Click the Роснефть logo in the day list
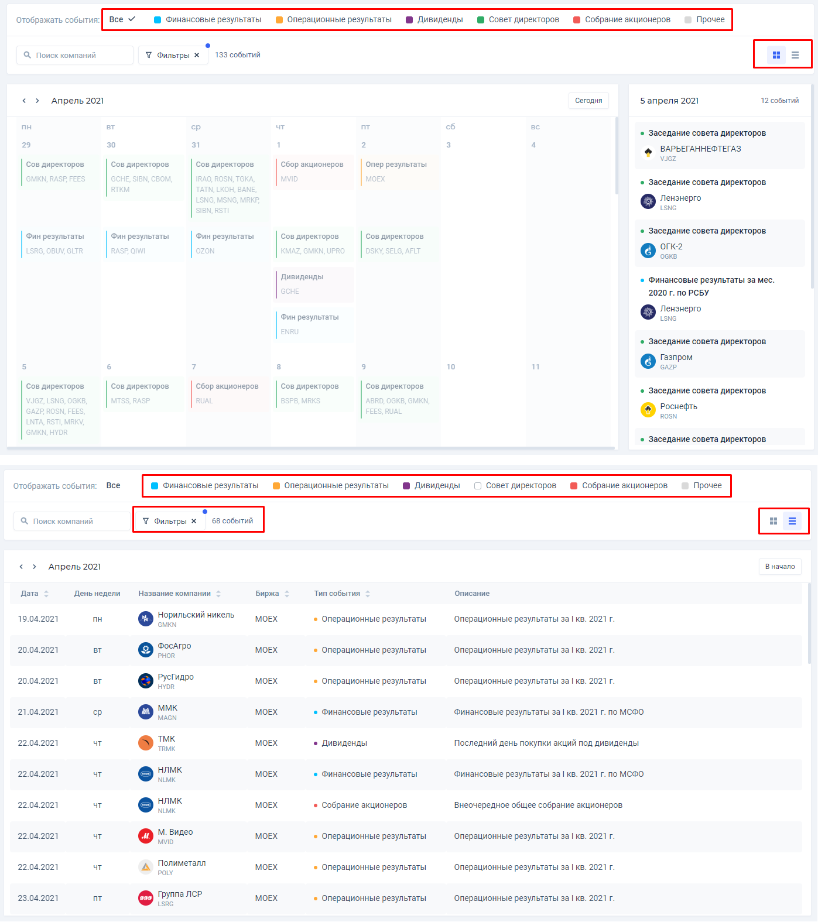This screenshot has width=818, height=922. [x=648, y=410]
